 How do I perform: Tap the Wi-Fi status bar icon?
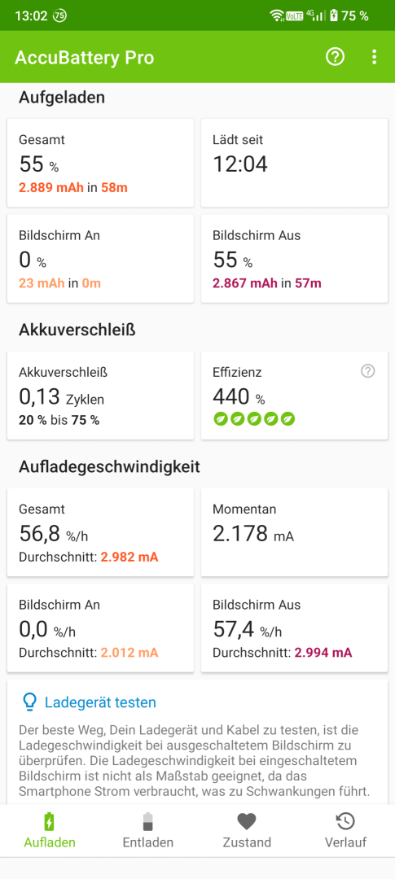(277, 15)
